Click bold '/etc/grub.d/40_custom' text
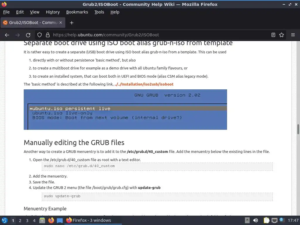This screenshot has height=225, width=300. pos(147,151)
